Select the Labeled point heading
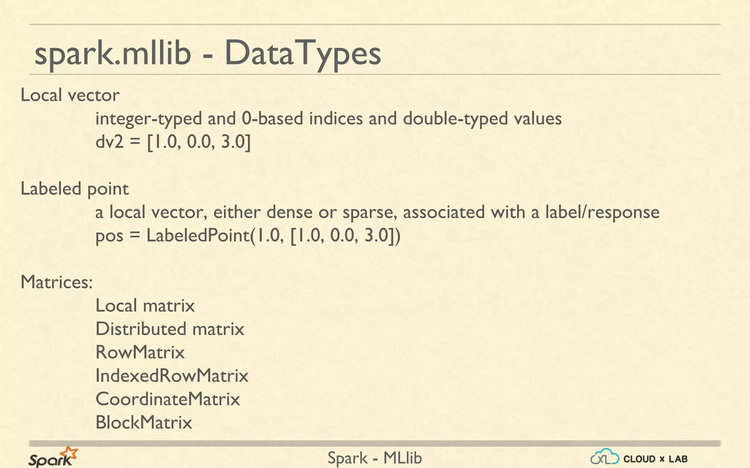This screenshot has height=468, width=750. [x=75, y=189]
